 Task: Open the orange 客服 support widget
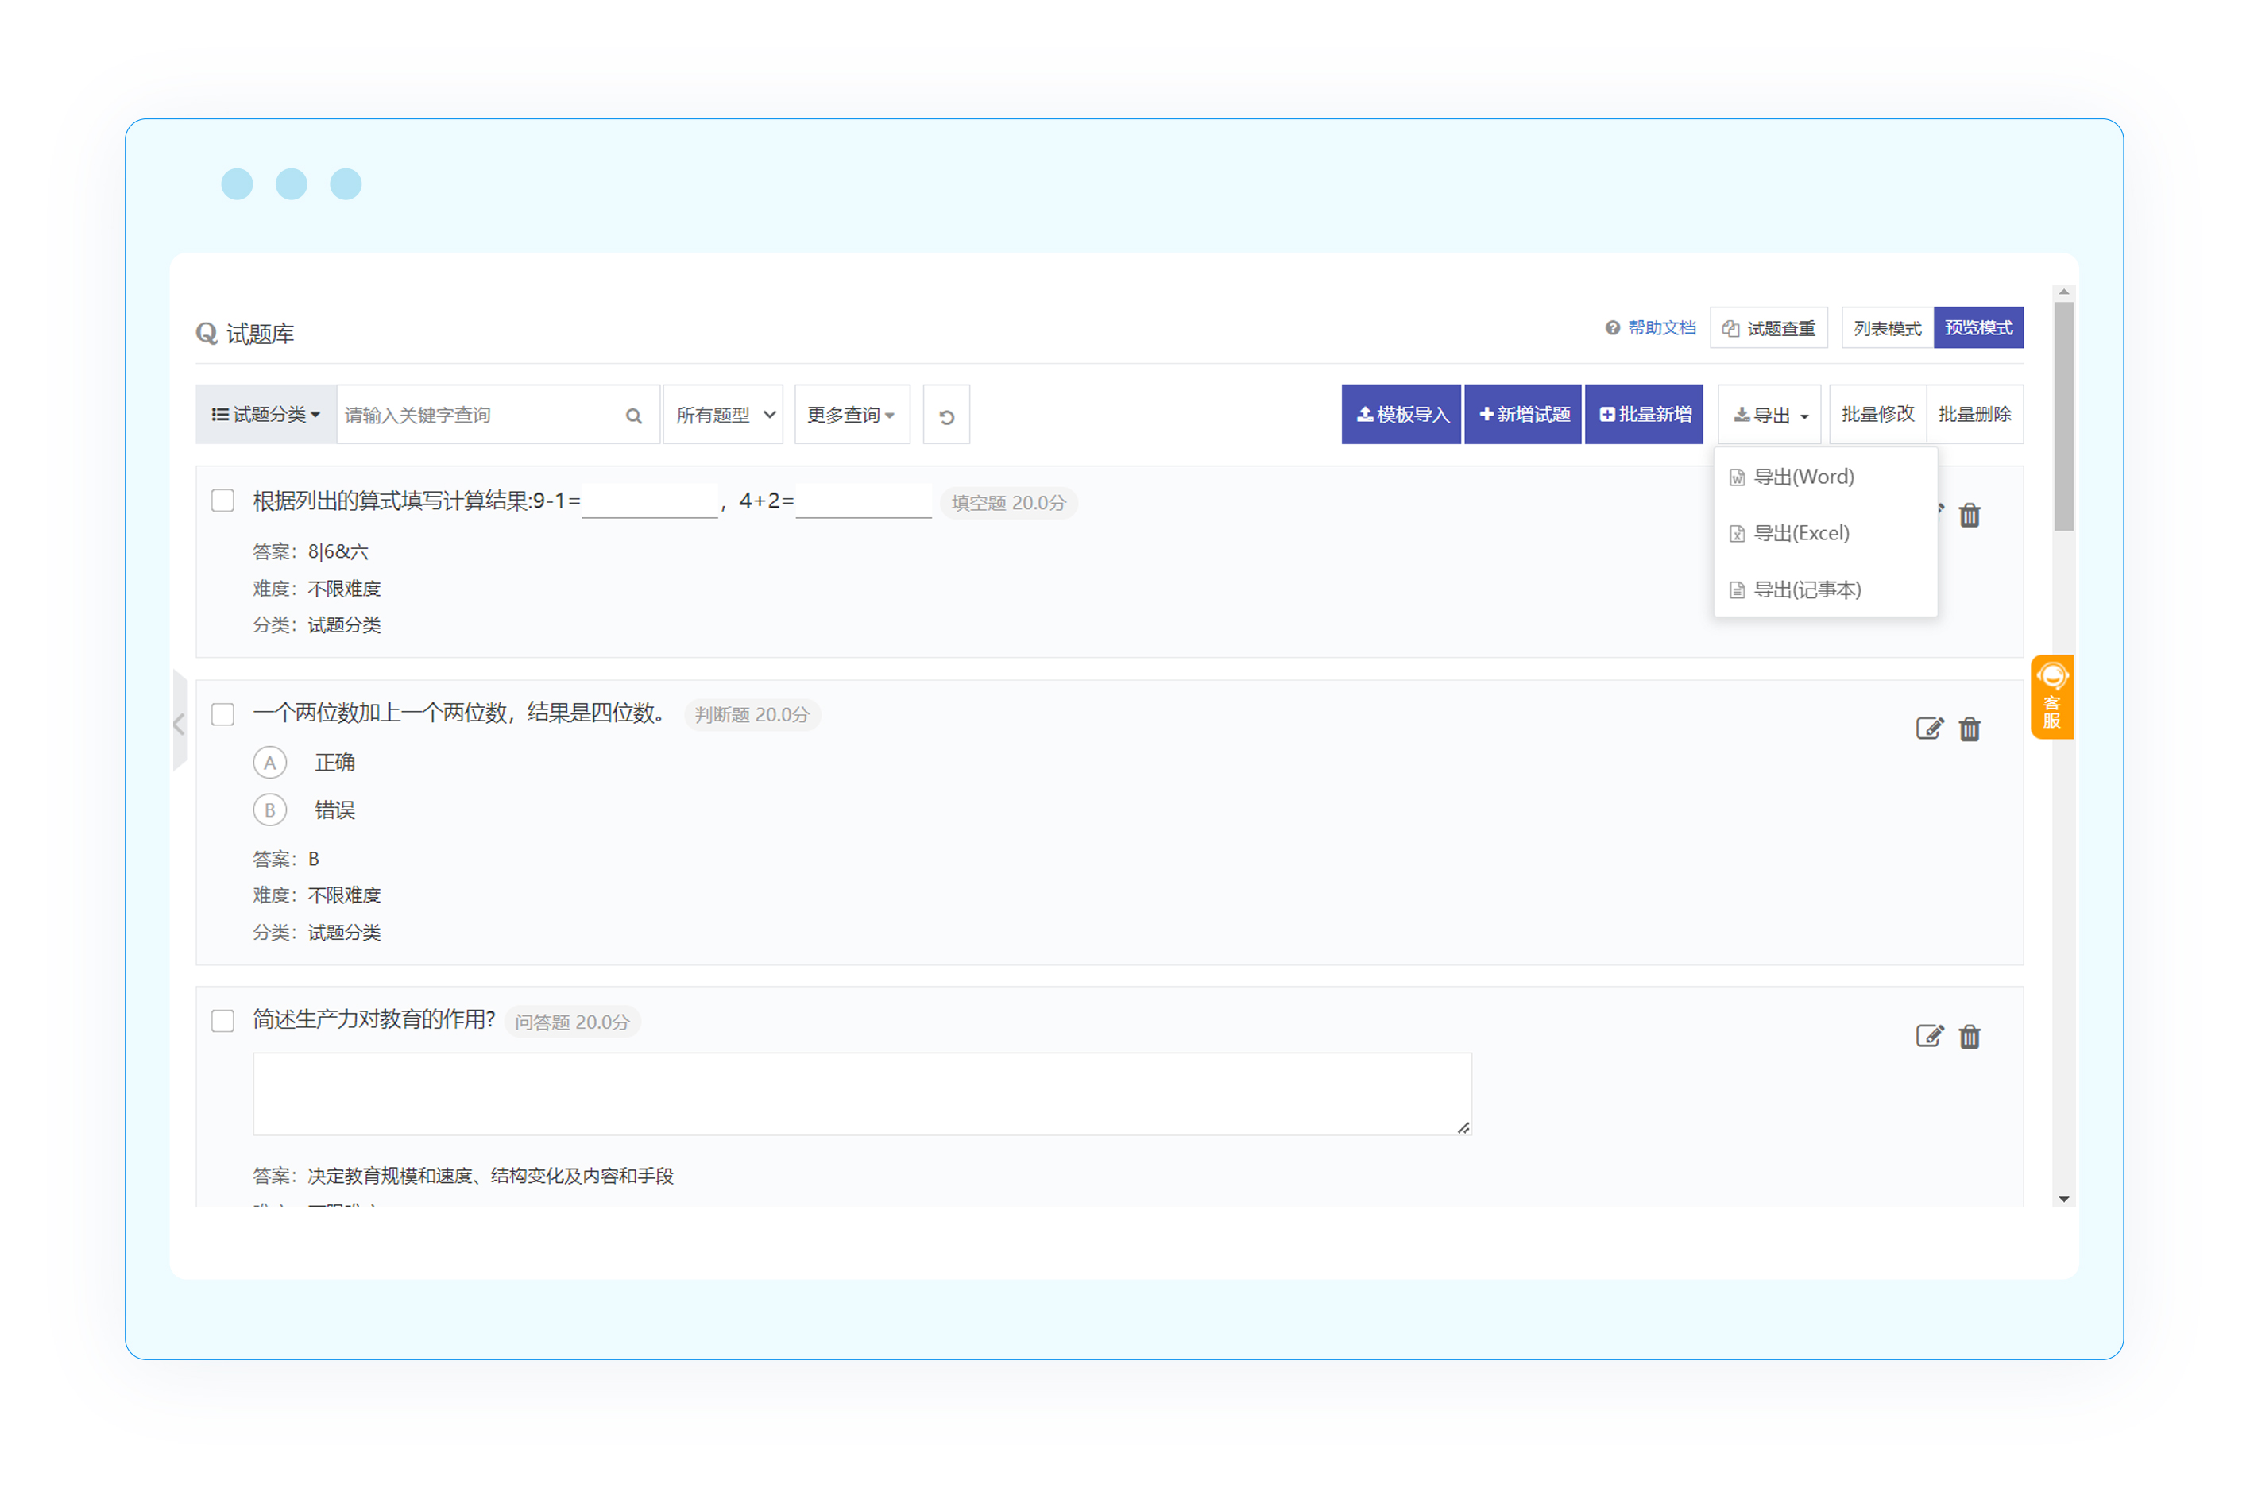[2051, 698]
